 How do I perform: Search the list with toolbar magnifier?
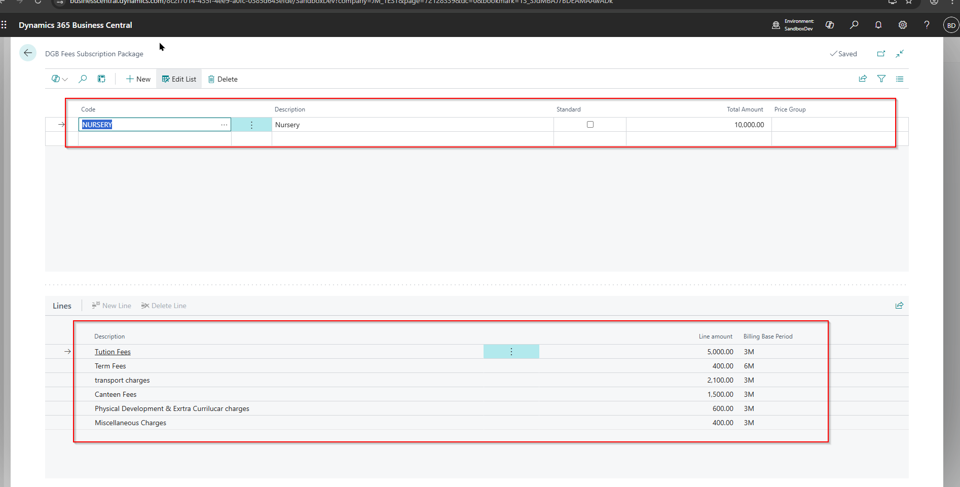pos(83,79)
